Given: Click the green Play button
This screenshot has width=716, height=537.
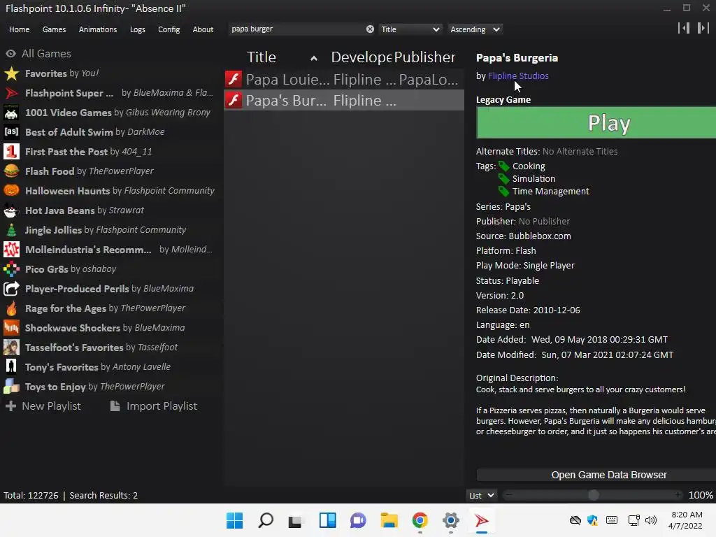Looking at the screenshot, I should pos(596,122).
